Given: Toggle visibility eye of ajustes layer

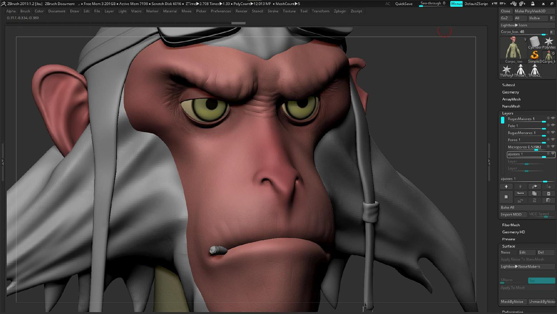Looking at the screenshot, I should coord(553,153).
